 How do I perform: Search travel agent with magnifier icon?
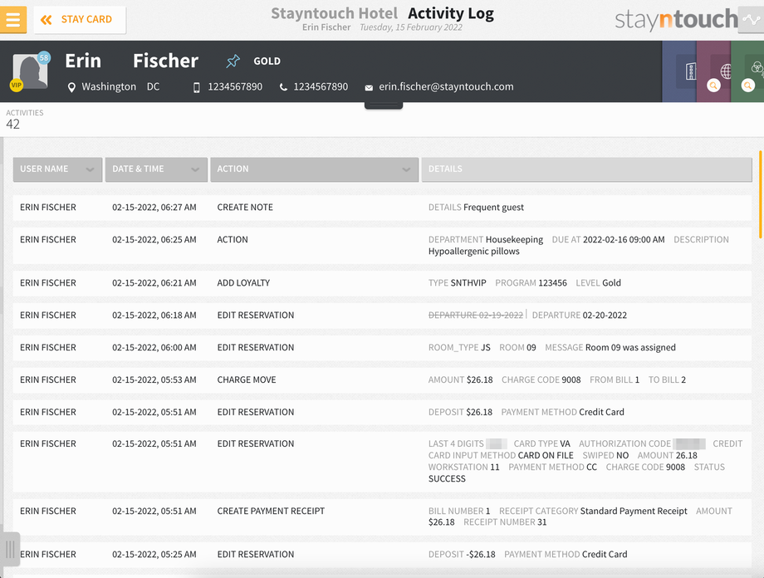click(714, 86)
